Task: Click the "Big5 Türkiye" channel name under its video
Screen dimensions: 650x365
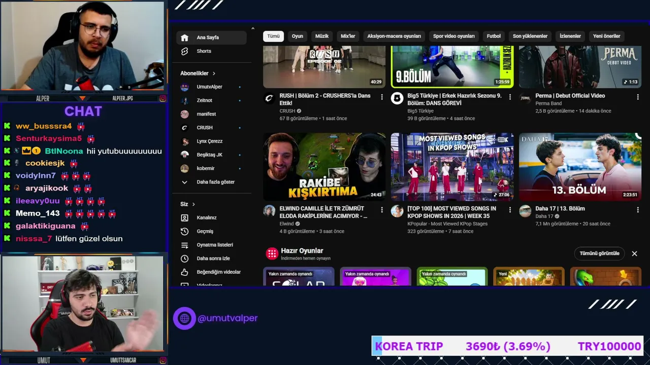Action: [x=420, y=111]
